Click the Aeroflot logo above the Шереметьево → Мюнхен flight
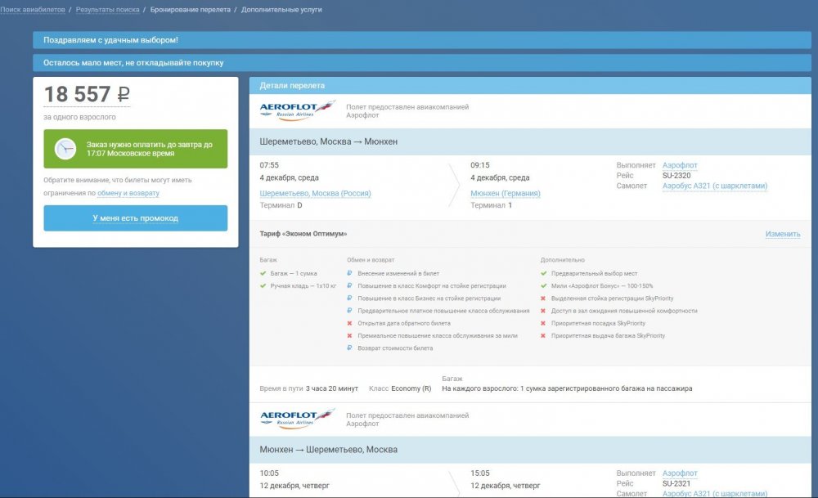 (298, 110)
